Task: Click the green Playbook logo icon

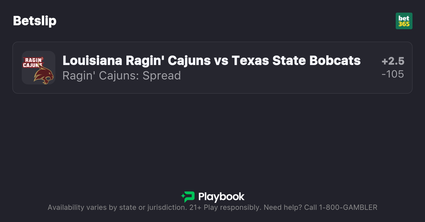Action: (x=188, y=197)
